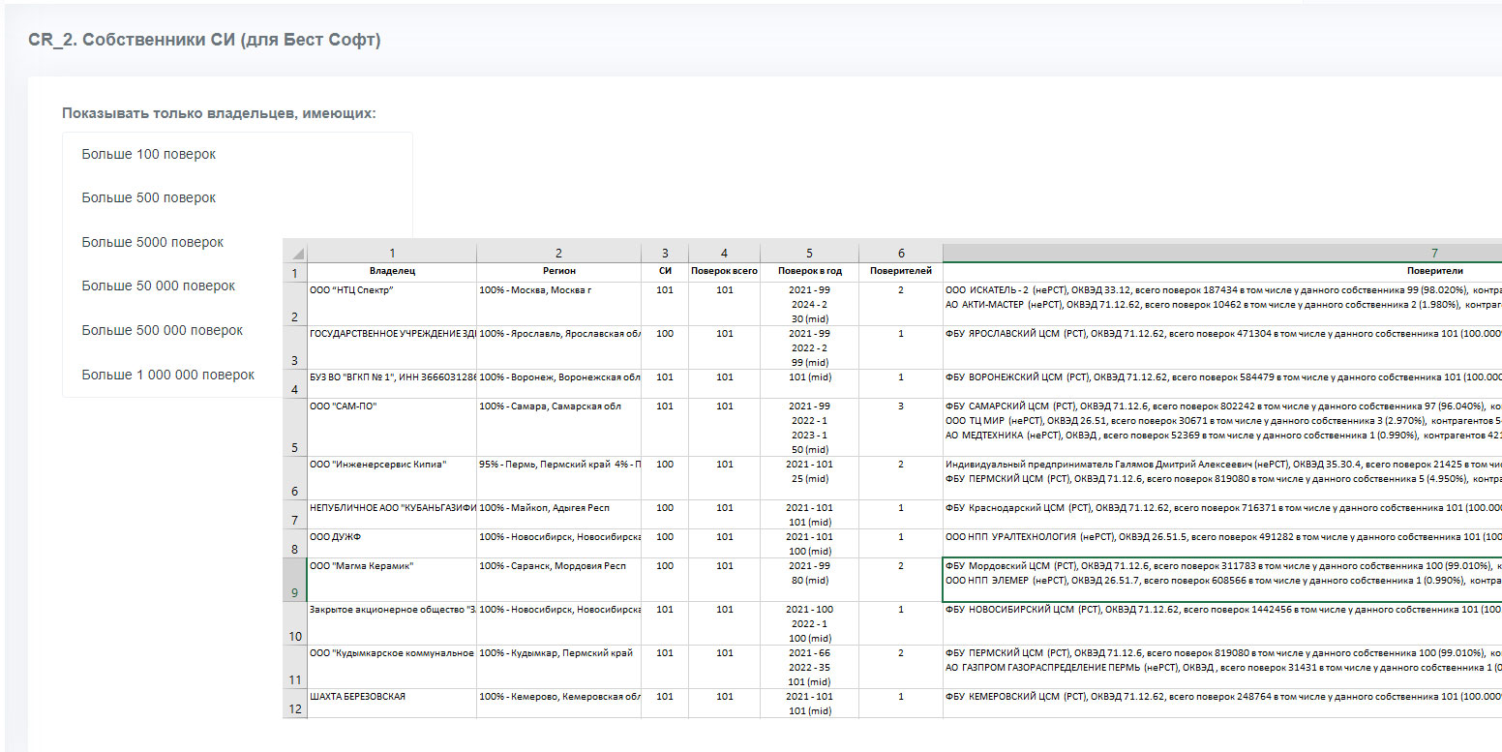Viewport: 1502px width, 752px height.
Task: Select the verifier cell starting "ООО ИСКАТЕЛЬ - 2"
Action: point(1222,304)
